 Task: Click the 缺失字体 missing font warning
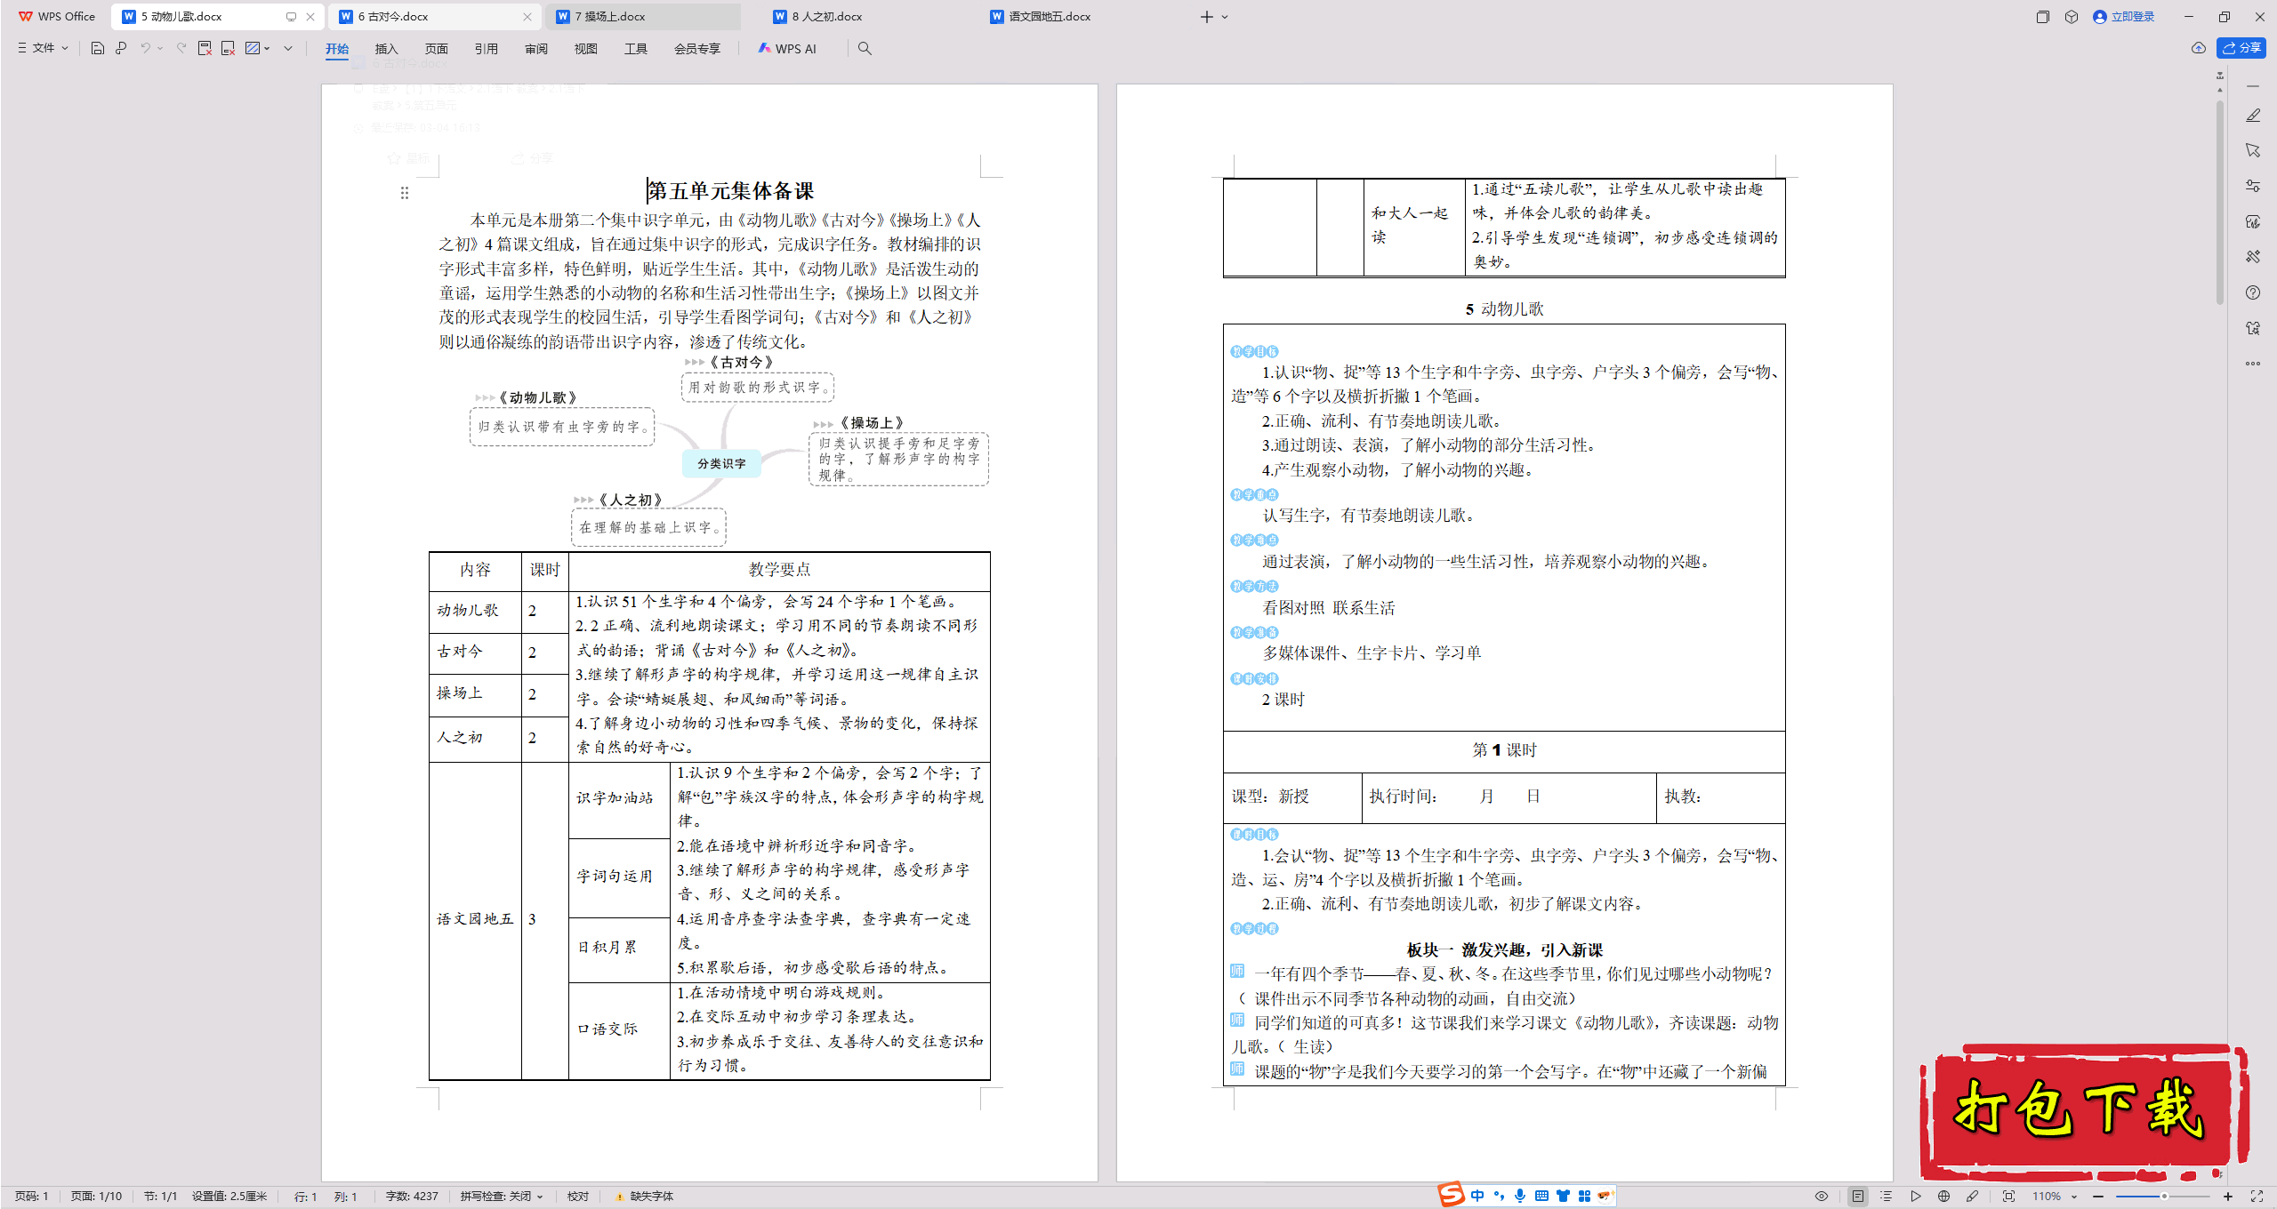(645, 1197)
